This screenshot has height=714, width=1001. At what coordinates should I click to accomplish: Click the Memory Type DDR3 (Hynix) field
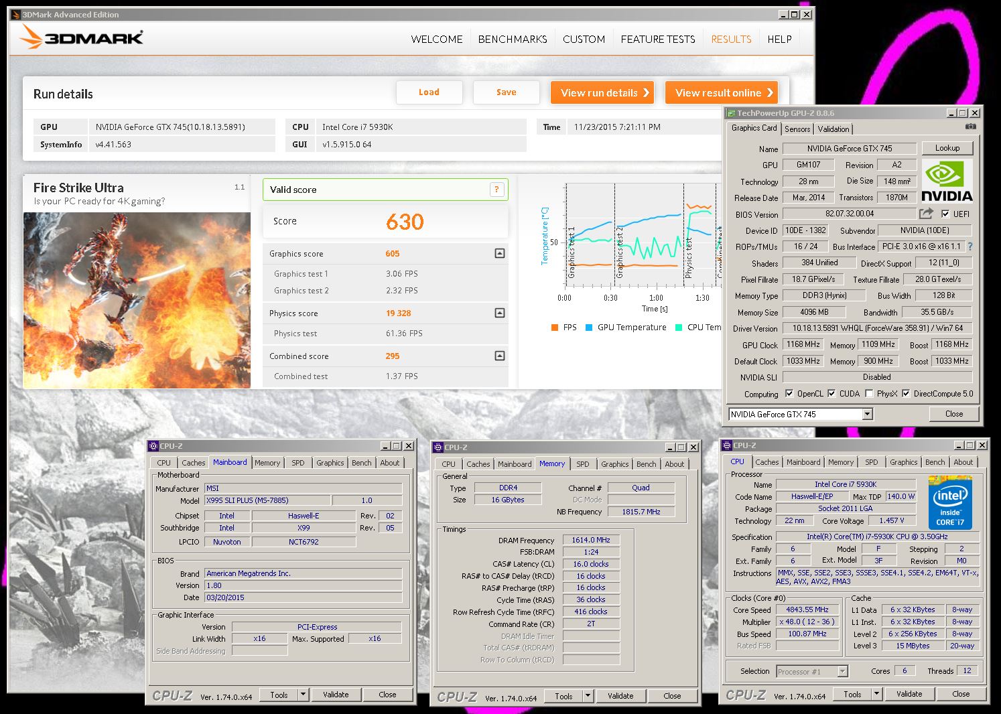(x=824, y=295)
